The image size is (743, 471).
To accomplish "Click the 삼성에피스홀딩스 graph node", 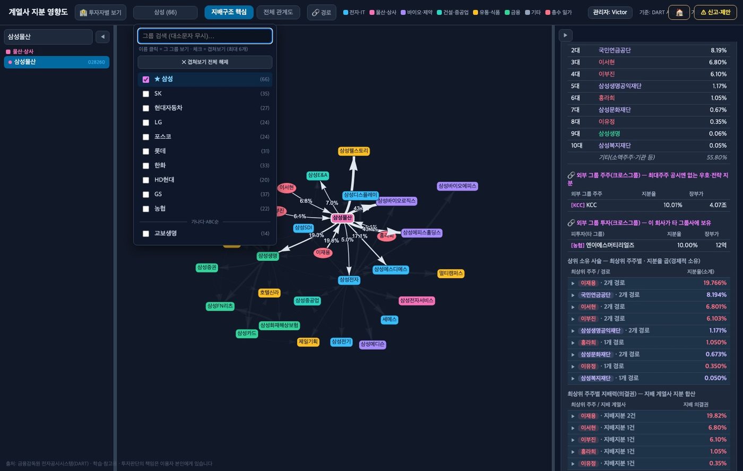I will tap(421, 233).
